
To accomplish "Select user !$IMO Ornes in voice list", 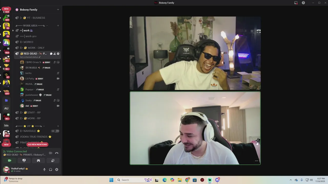I will click(40, 62).
